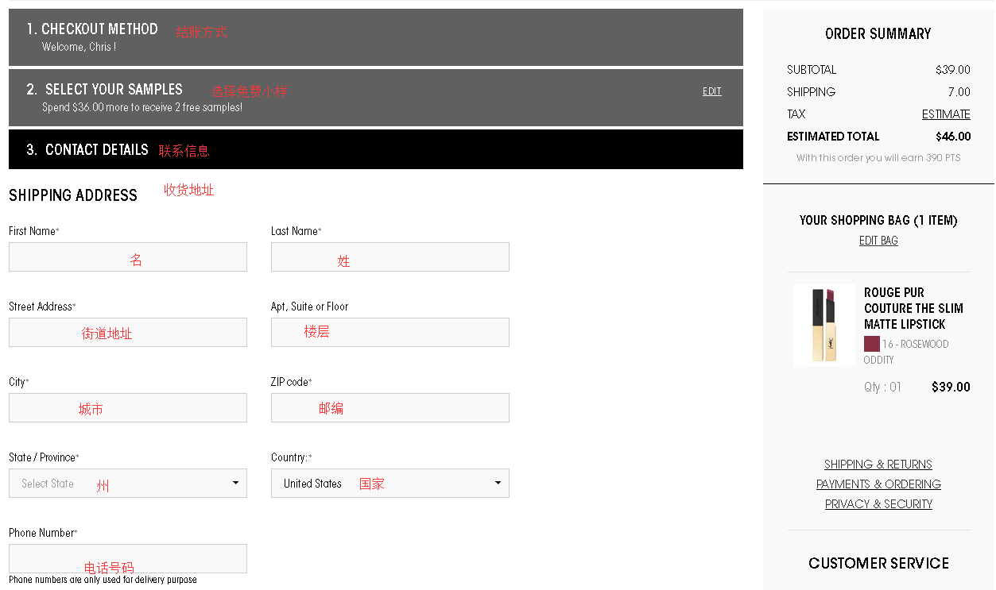Click the Estimate tax link
Viewport: 996px width, 590px height.
click(945, 114)
